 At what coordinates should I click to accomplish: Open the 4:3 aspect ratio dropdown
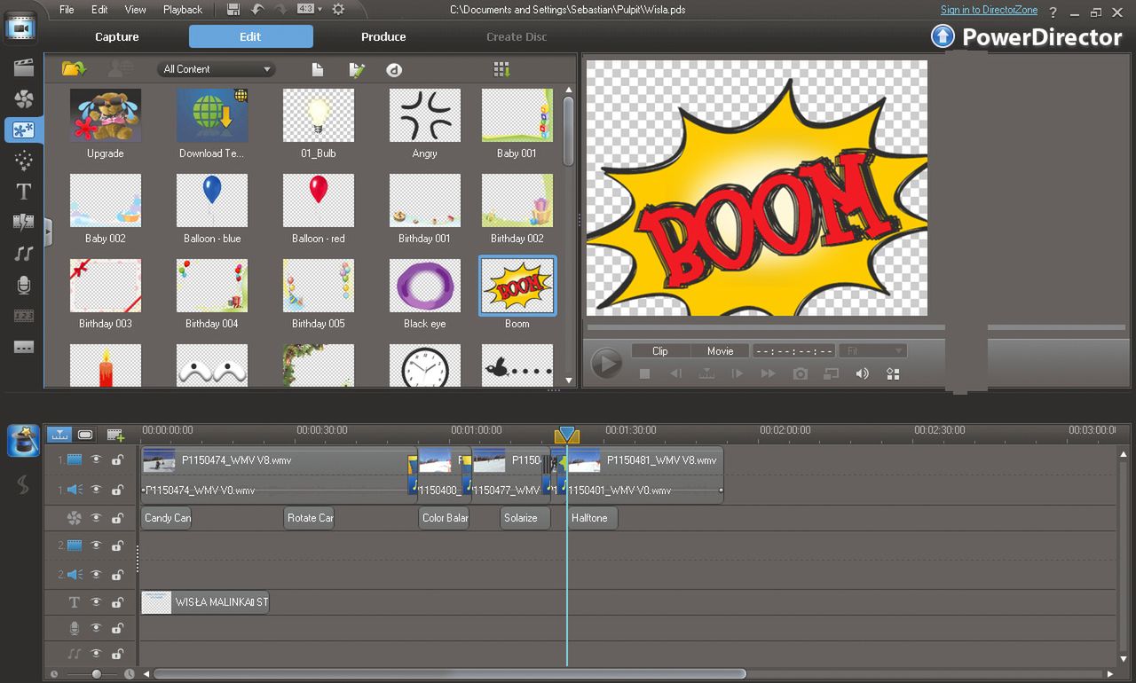click(309, 10)
